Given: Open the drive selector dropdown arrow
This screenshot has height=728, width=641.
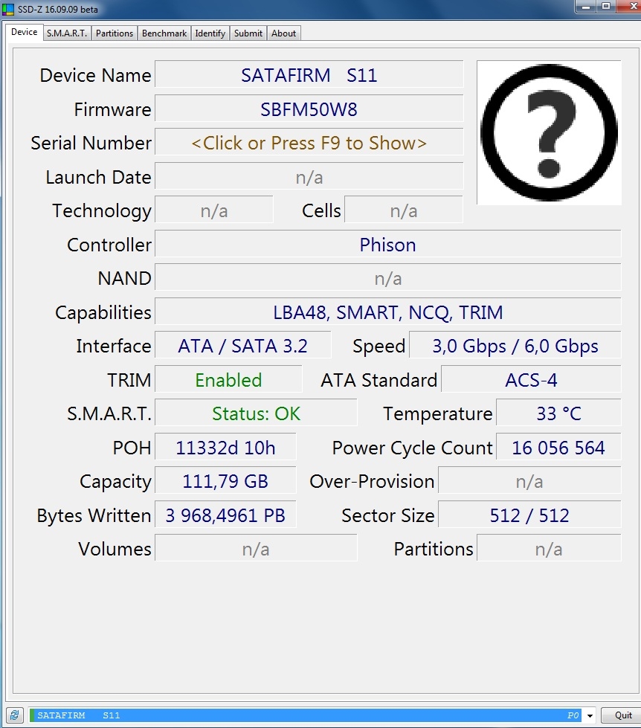Looking at the screenshot, I should (x=590, y=715).
